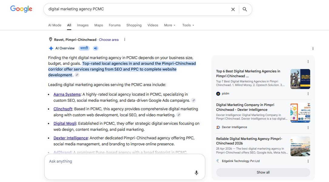Open the Digital Mogli link
Image resolution: width=329 pixels, height=182 pixels.
tap(65, 124)
